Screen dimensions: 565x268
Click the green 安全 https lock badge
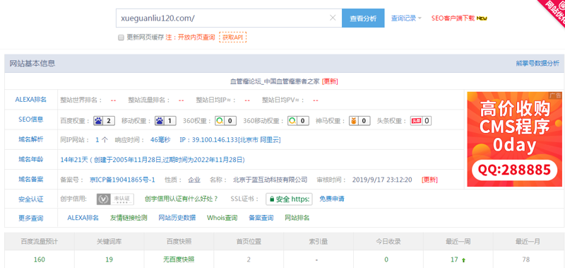pos(289,199)
